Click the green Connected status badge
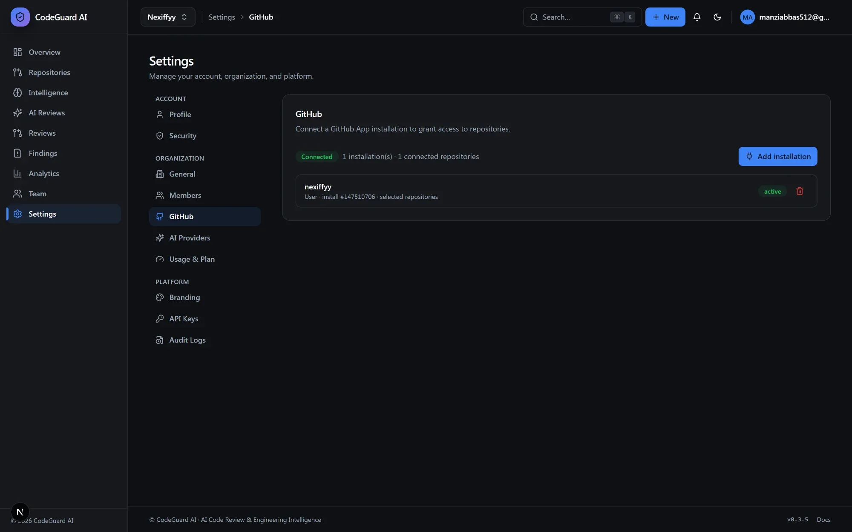852x532 pixels. [x=317, y=157]
